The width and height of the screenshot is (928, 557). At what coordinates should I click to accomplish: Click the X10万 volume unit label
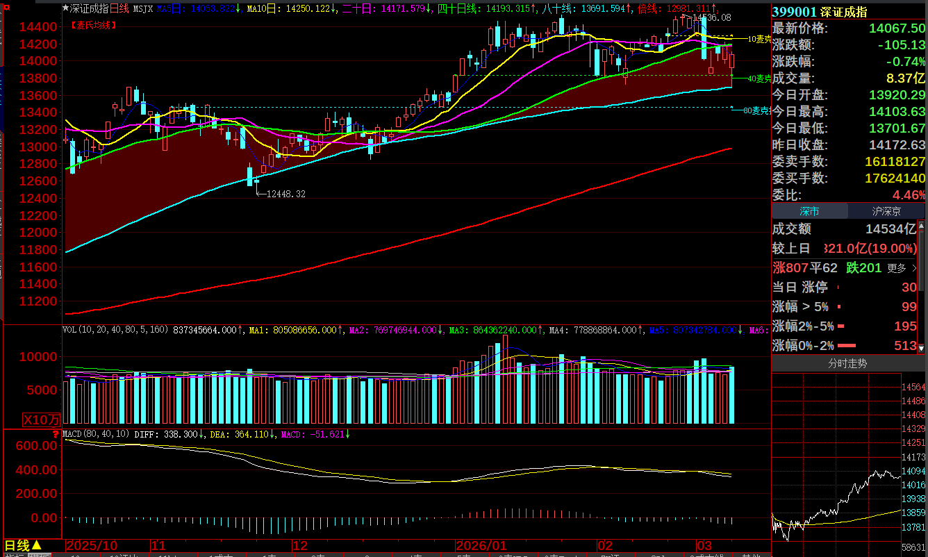click(42, 419)
